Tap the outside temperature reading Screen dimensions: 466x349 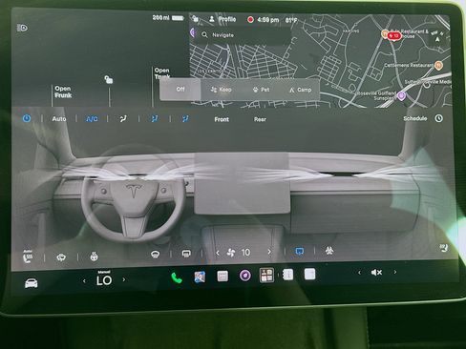[x=291, y=20]
